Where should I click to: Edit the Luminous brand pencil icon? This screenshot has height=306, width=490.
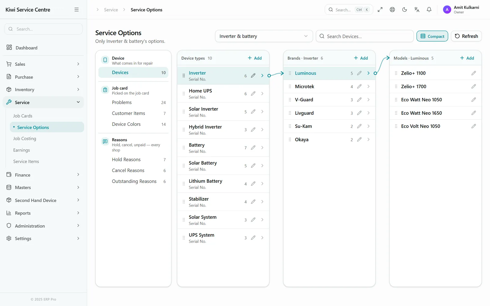[360, 73]
